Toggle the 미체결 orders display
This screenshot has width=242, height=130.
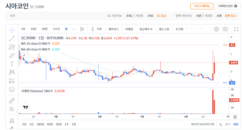(x=129, y=29)
